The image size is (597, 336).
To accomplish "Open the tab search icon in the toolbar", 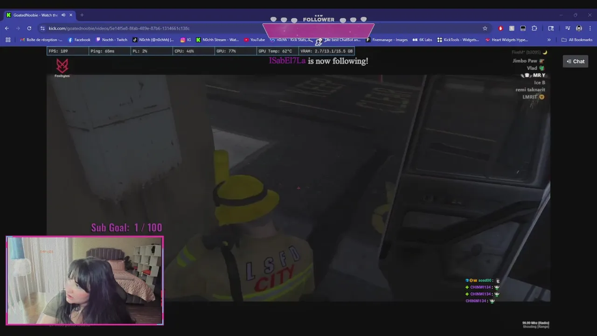I will [551, 28].
